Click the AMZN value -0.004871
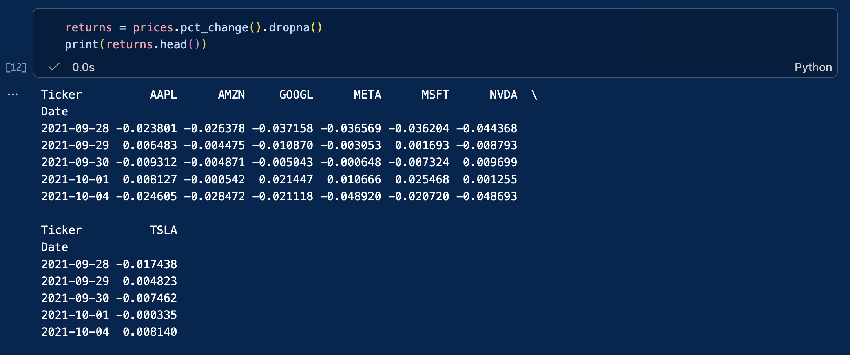The height and width of the screenshot is (355, 850). [x=215, y=162]
